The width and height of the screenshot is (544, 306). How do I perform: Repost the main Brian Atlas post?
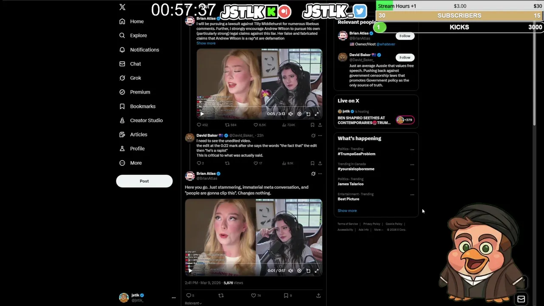(x=221, y=295)
